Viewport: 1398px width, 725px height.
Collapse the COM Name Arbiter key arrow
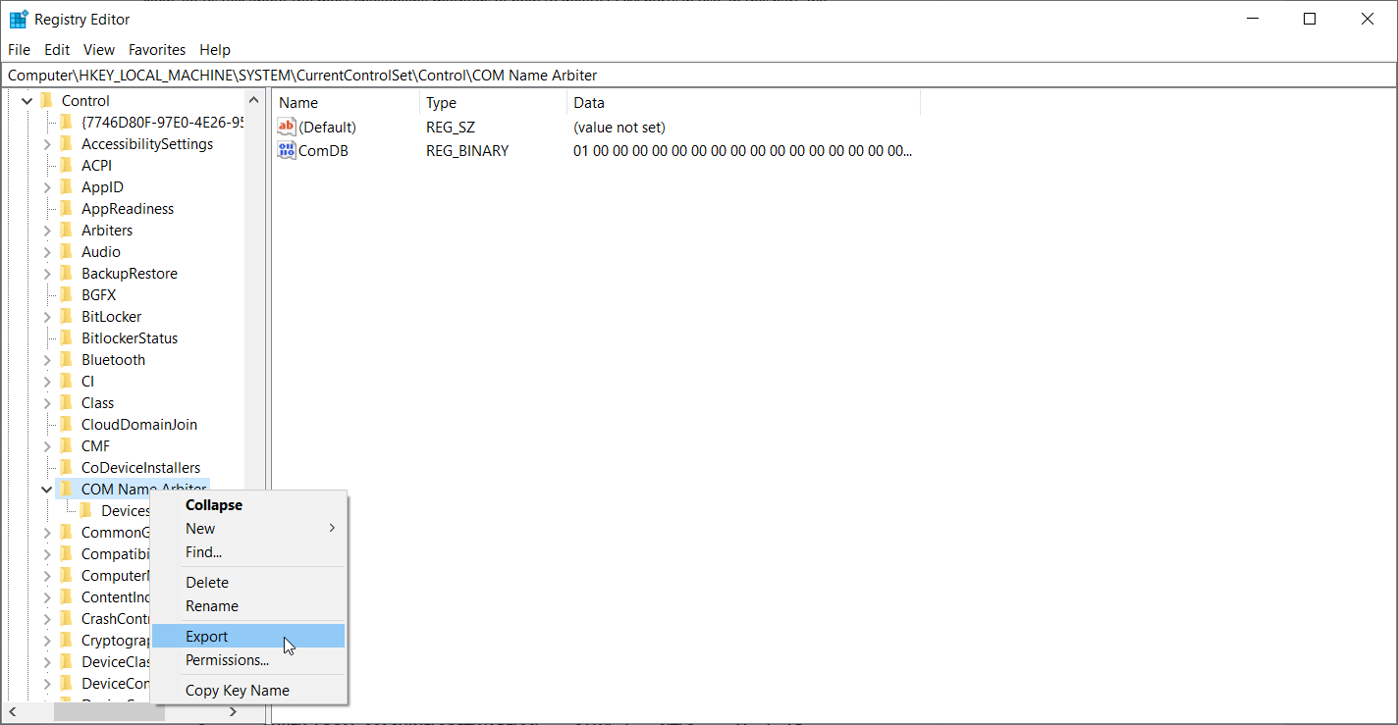pos(47,489)
